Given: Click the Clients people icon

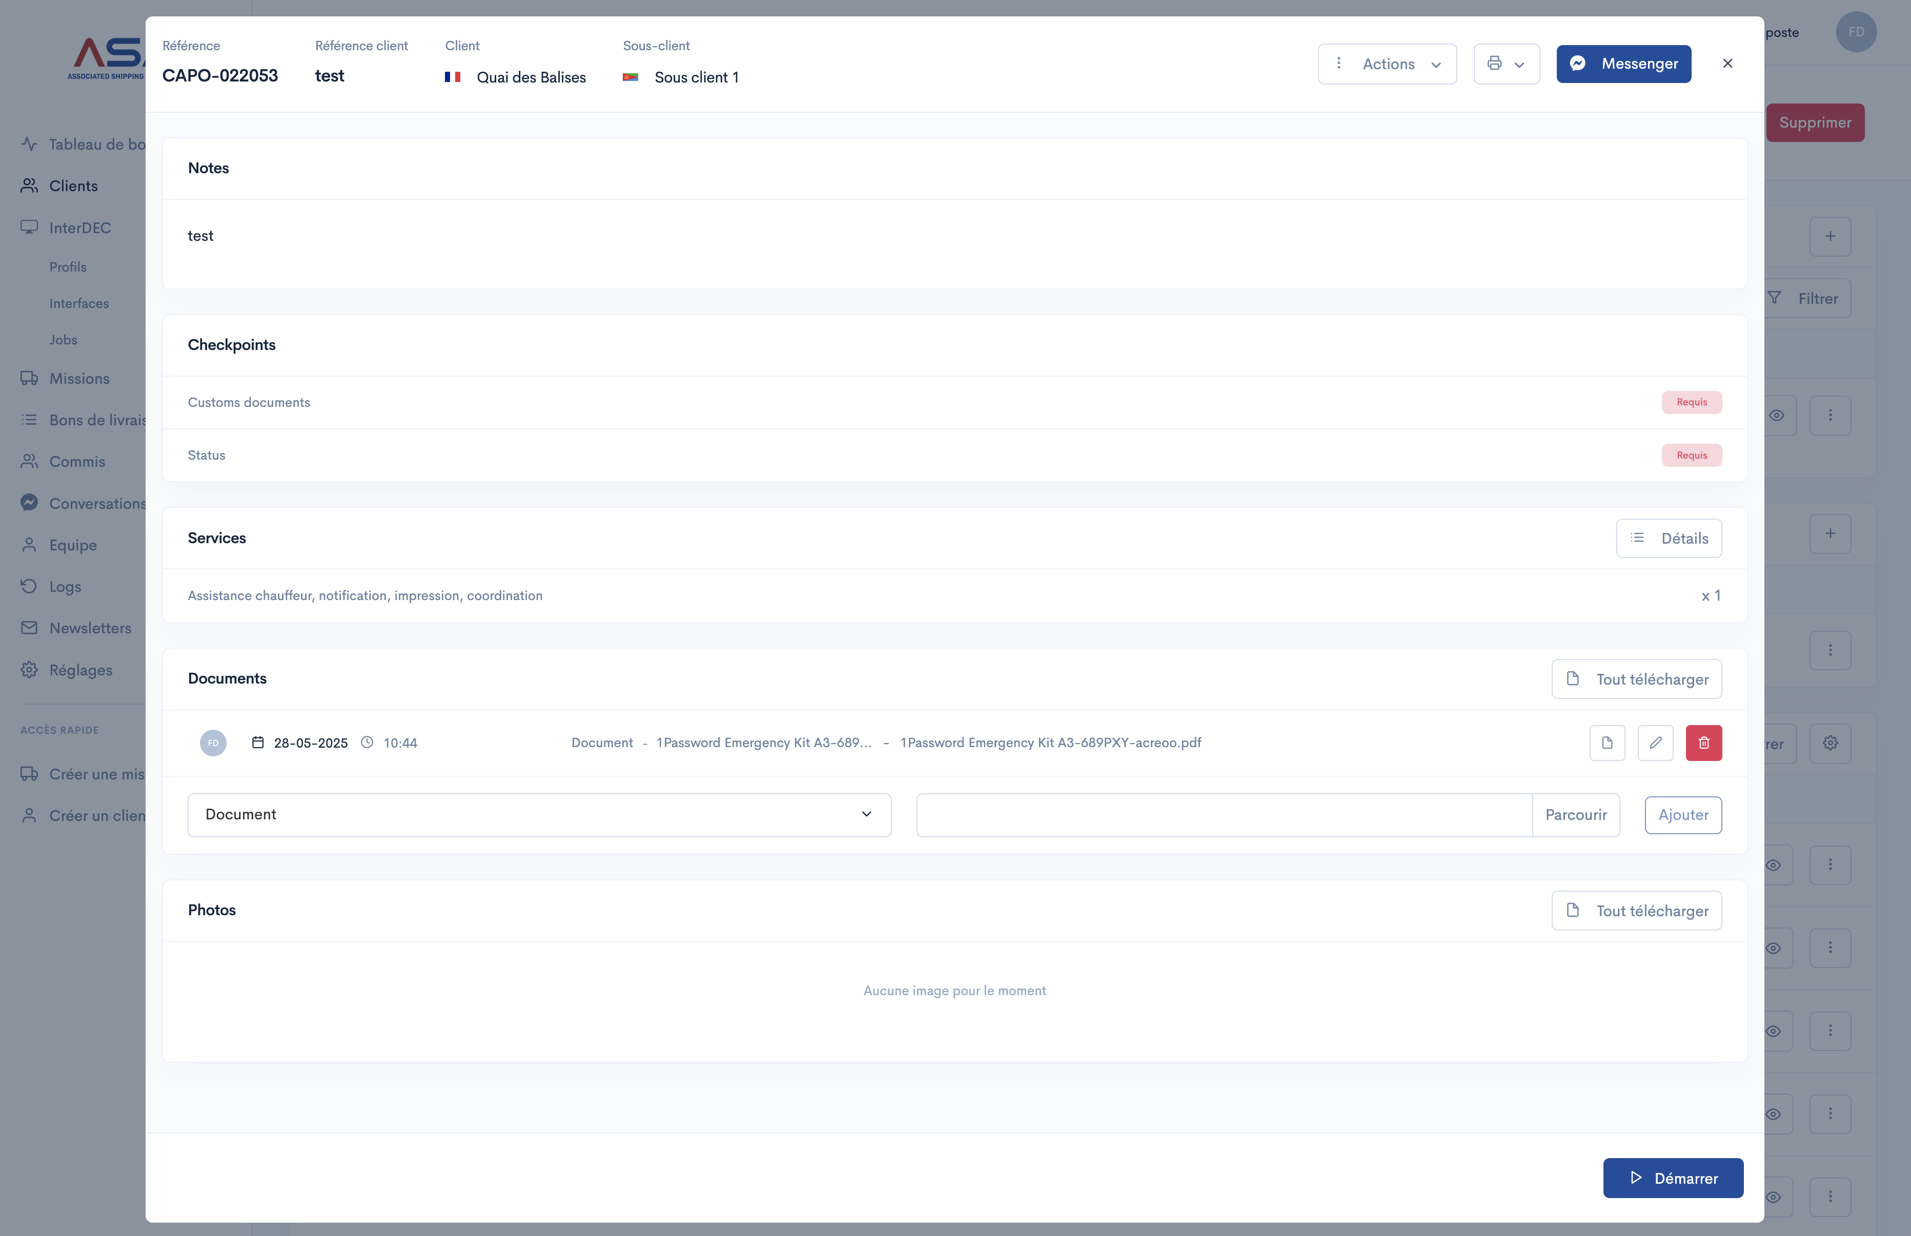Looking at the screenshot, I should point(29,186).
